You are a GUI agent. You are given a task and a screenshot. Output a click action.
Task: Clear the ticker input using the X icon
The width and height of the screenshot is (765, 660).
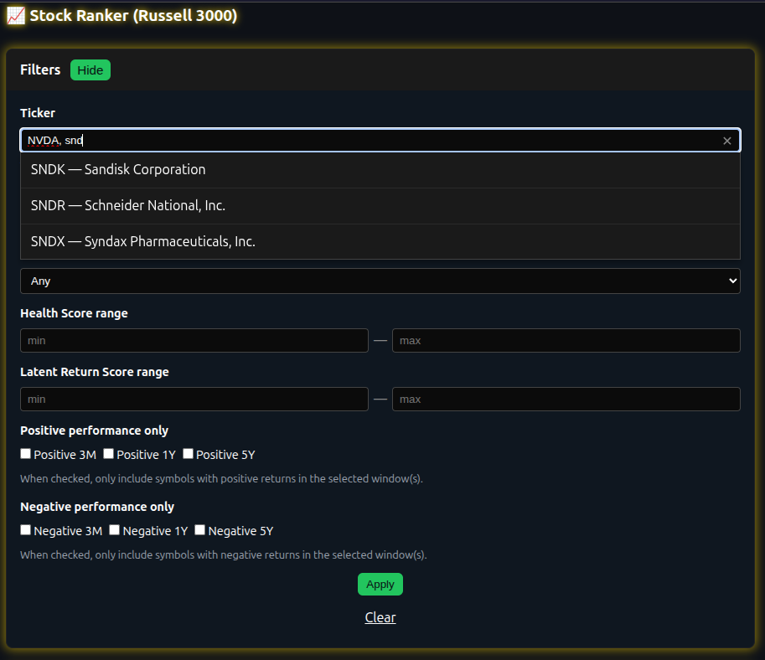tap(726, 140)
